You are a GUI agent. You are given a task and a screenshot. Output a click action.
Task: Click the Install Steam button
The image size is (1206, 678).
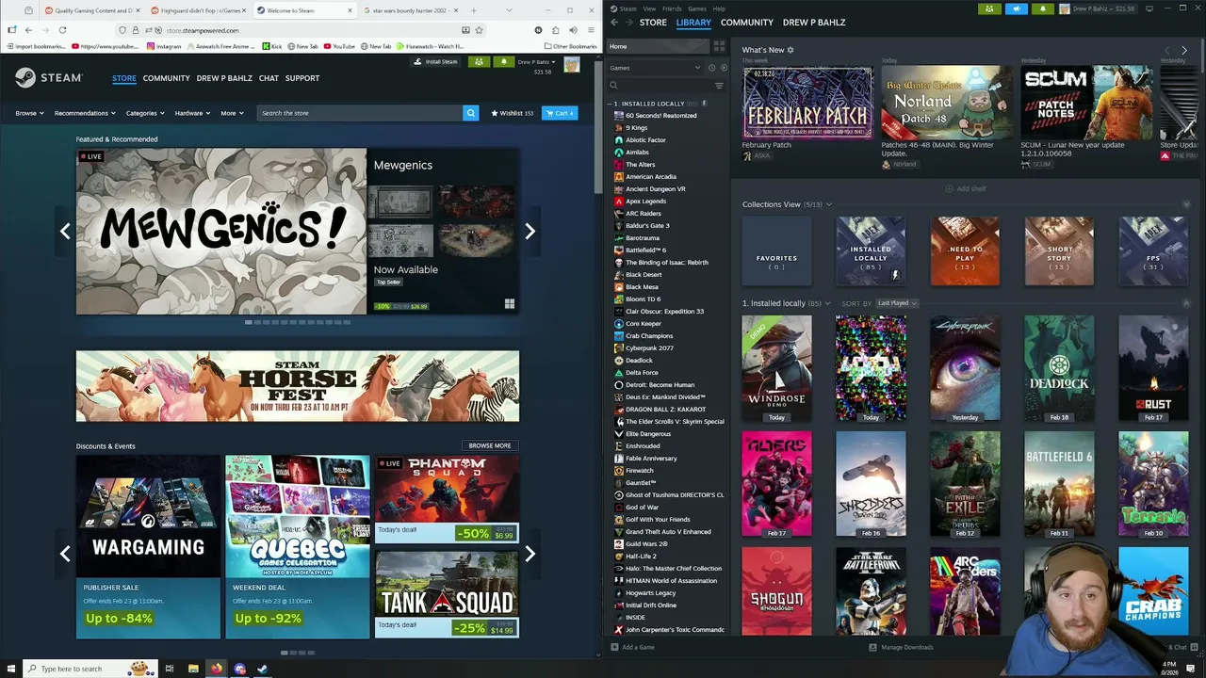tap(436, 62)
